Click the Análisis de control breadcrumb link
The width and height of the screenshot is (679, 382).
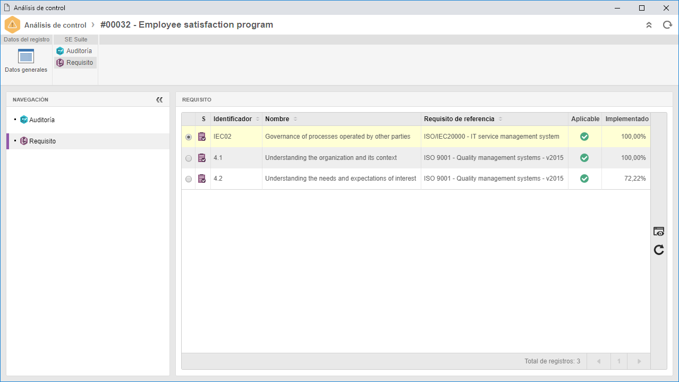point(55,25)
